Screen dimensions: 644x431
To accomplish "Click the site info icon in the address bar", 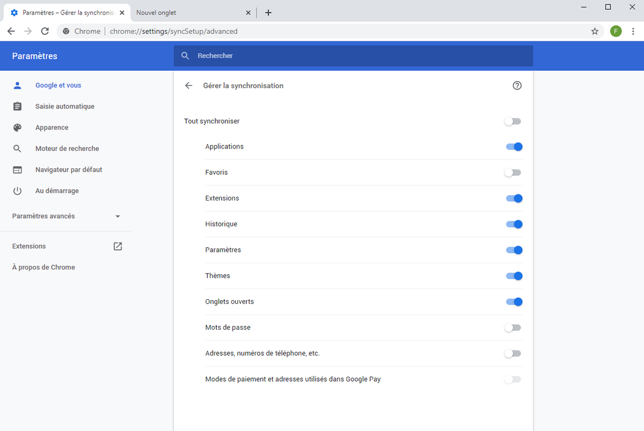I will 66,31.
